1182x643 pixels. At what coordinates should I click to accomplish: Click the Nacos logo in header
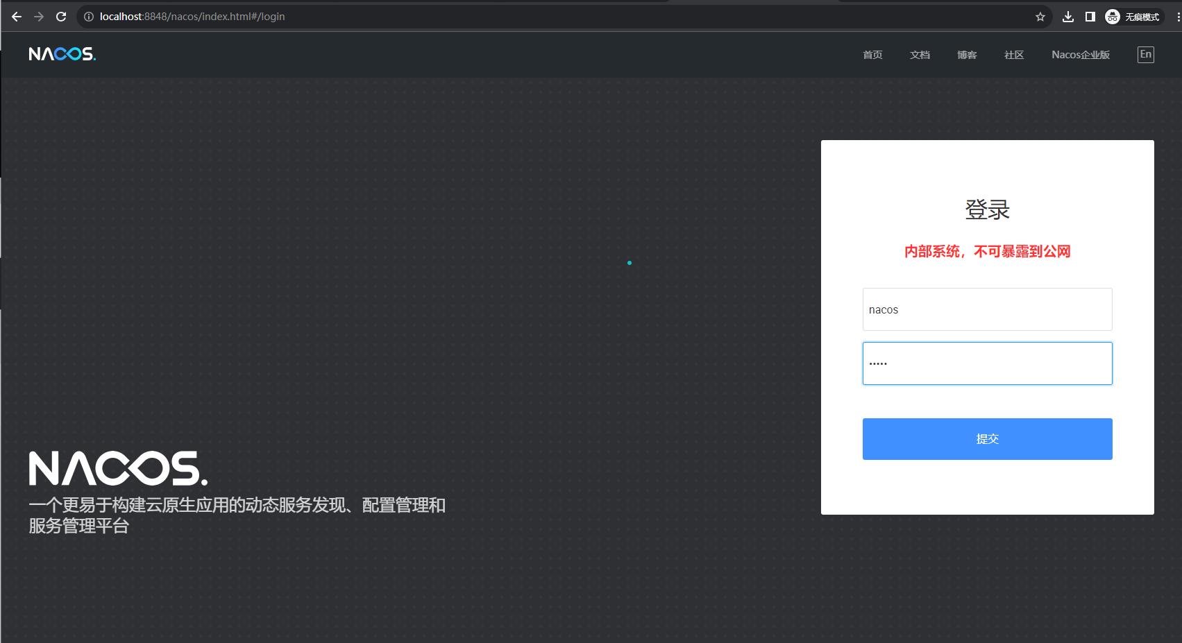point(62,54)
